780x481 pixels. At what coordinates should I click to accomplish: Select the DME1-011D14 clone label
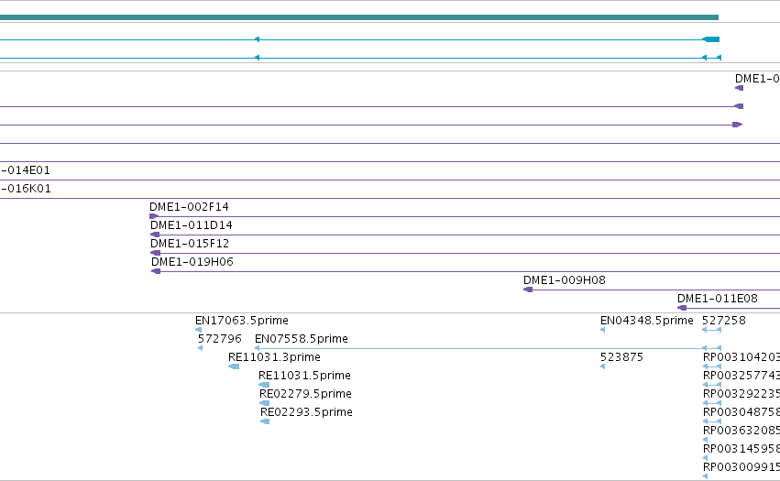191,225
